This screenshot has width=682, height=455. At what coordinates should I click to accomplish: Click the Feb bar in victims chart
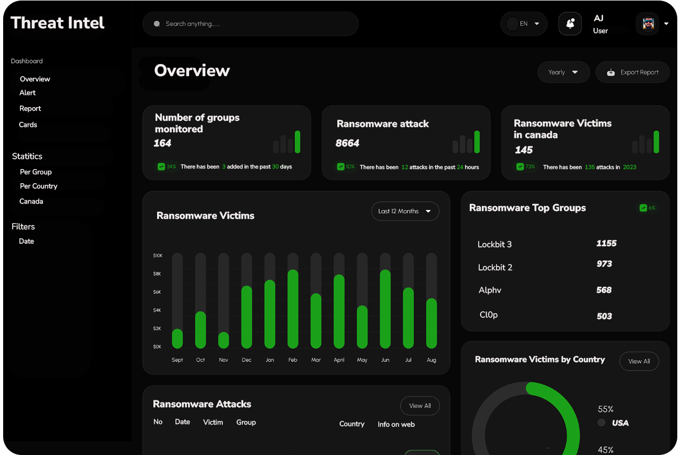point(293,309)
